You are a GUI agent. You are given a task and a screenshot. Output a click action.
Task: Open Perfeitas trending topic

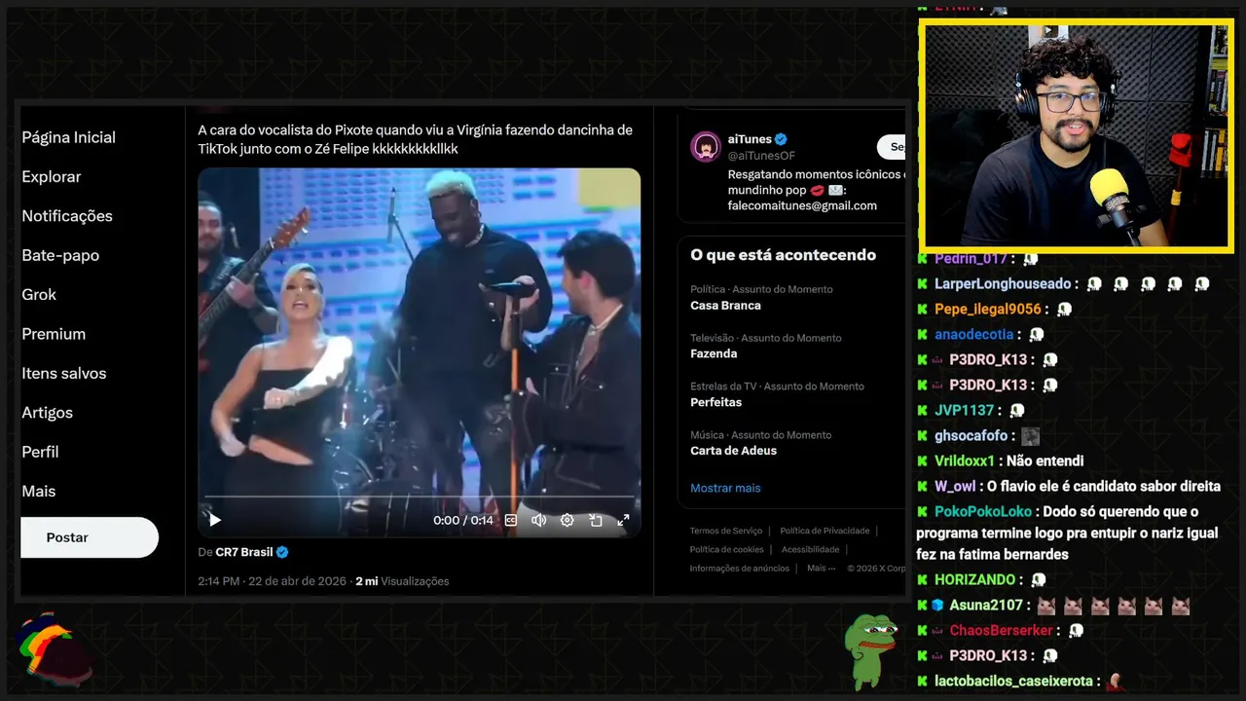715,403
